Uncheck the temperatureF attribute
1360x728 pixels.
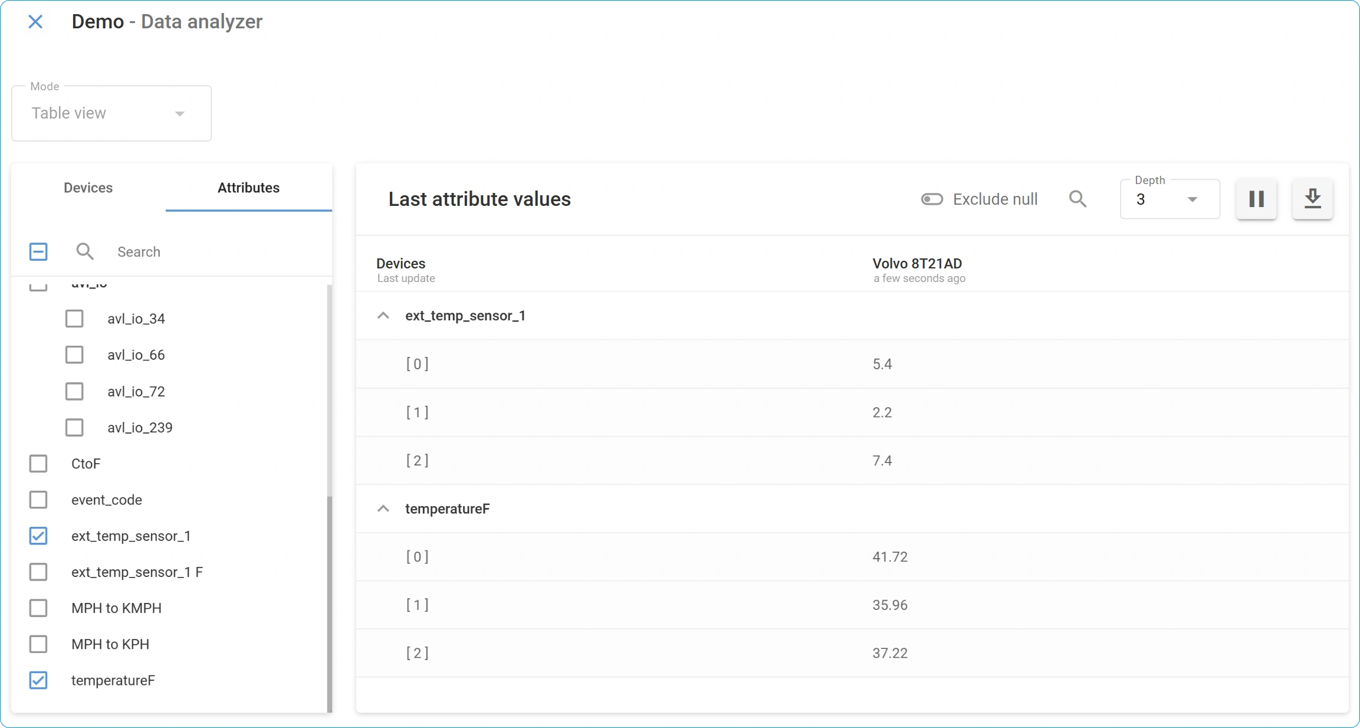coord(38,680)
